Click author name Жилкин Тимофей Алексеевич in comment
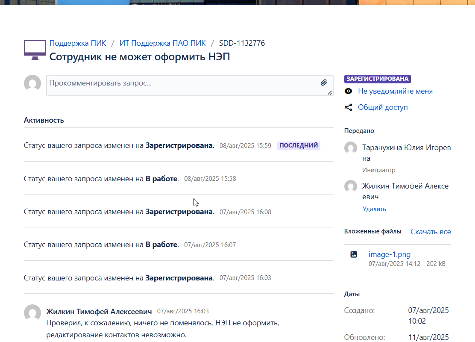 [x=99, y=311]
